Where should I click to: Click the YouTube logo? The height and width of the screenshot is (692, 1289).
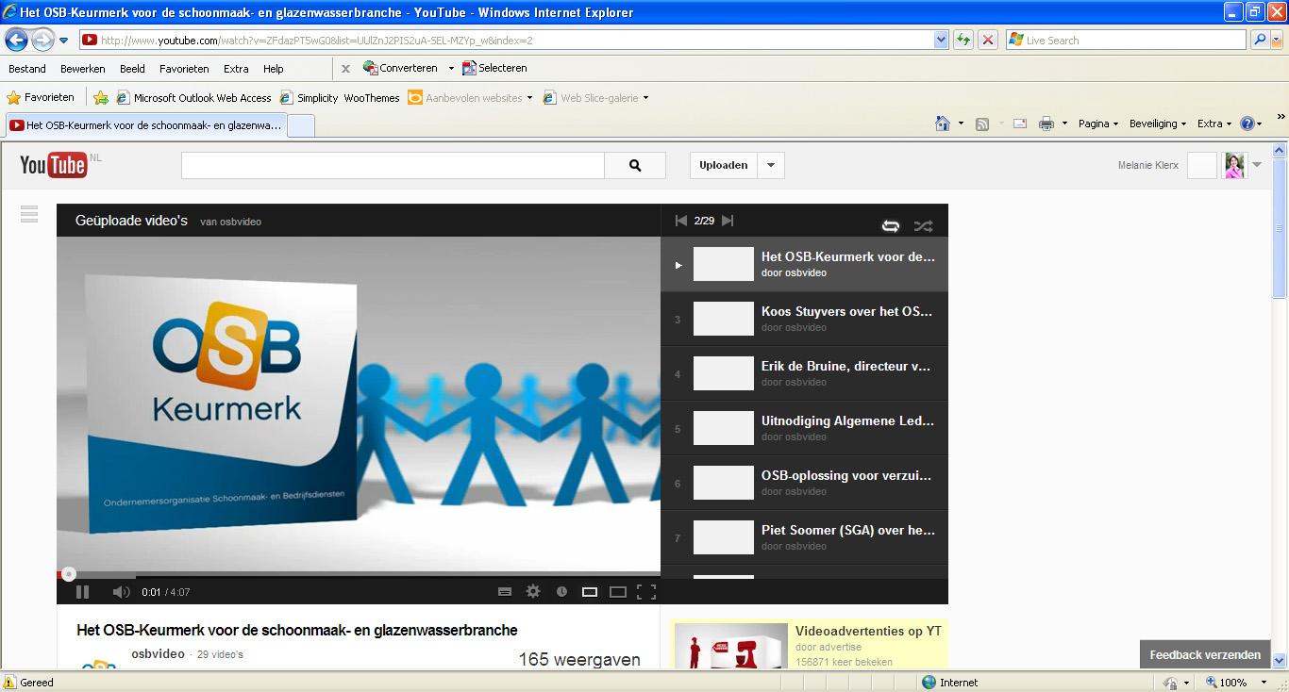pyautogui.click(x=54, y=165)
